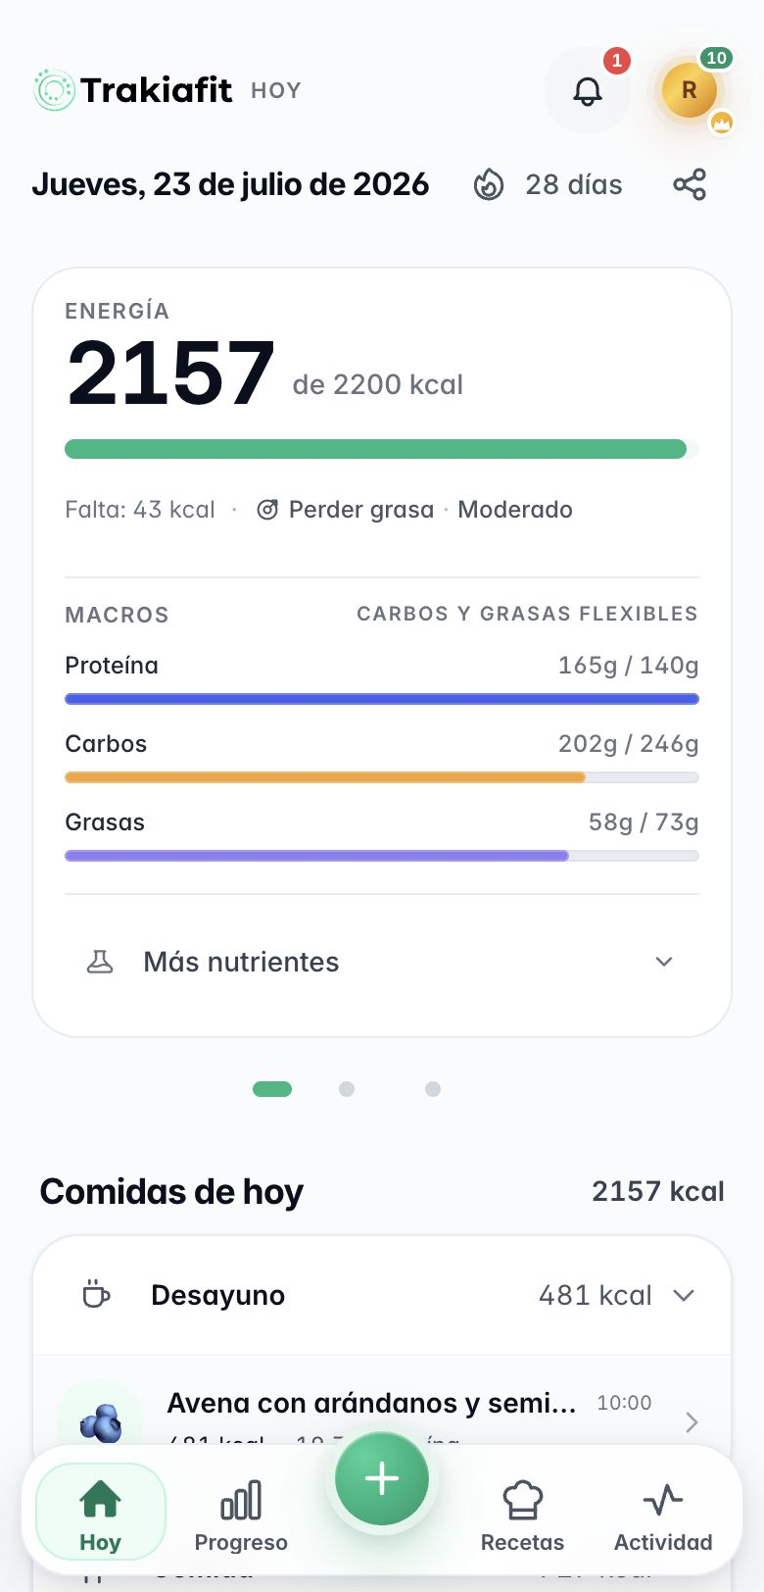Viewport: 764px width, 1592px height.
Task: Switch to third card page dot
Action: click(433, 1089)
